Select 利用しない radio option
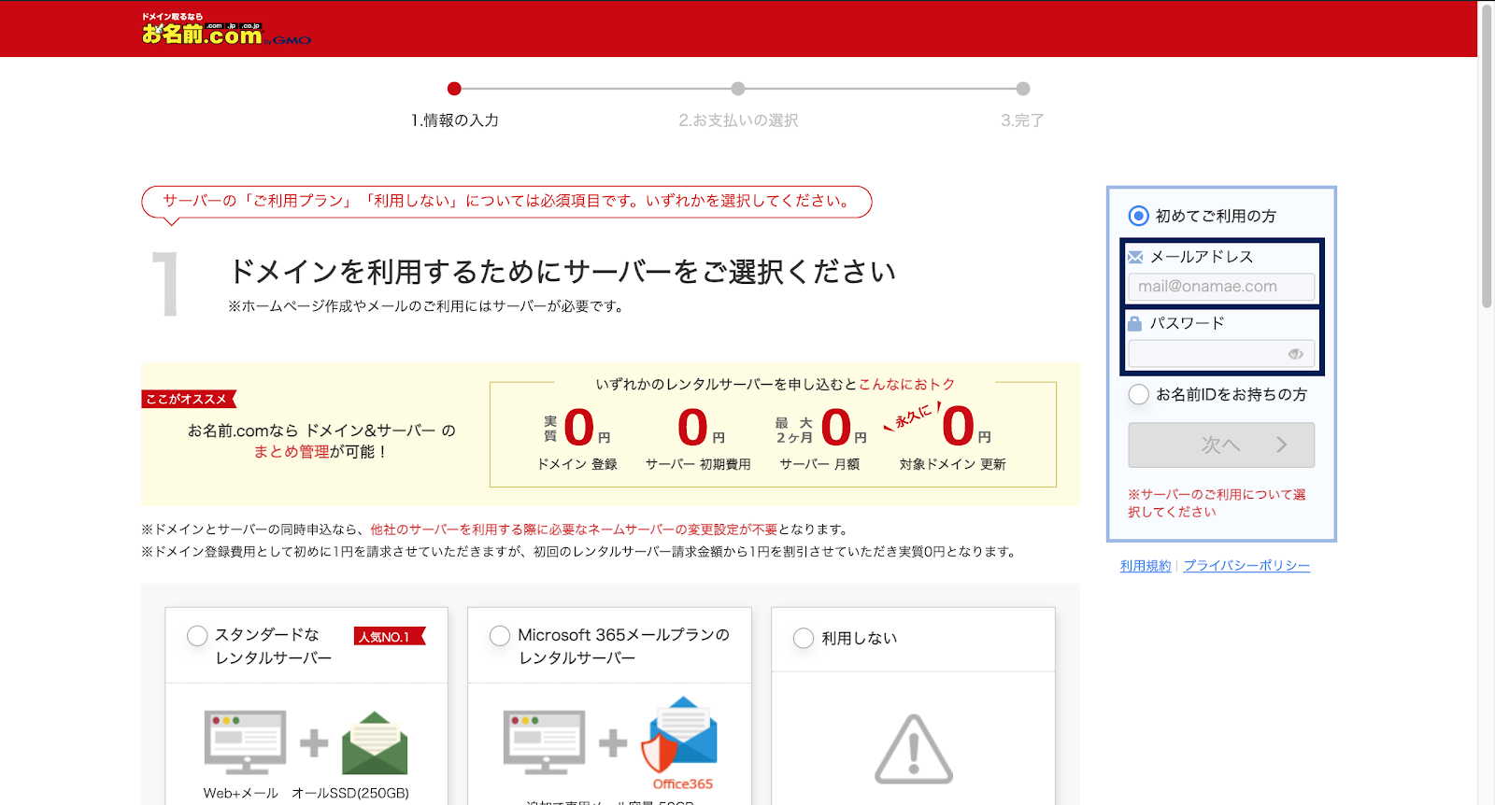This screenshot has height=805, width=1495. (804, 638)
